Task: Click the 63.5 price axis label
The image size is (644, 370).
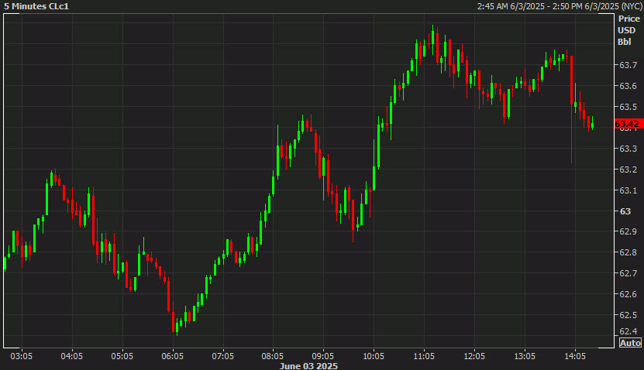Action: tap(627, 107)
